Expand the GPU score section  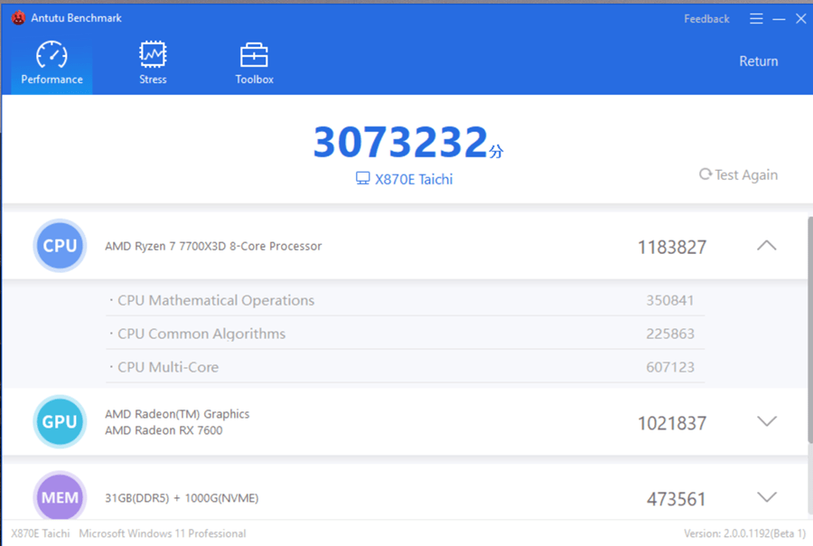pyautogui.click(x=767, y=421)
